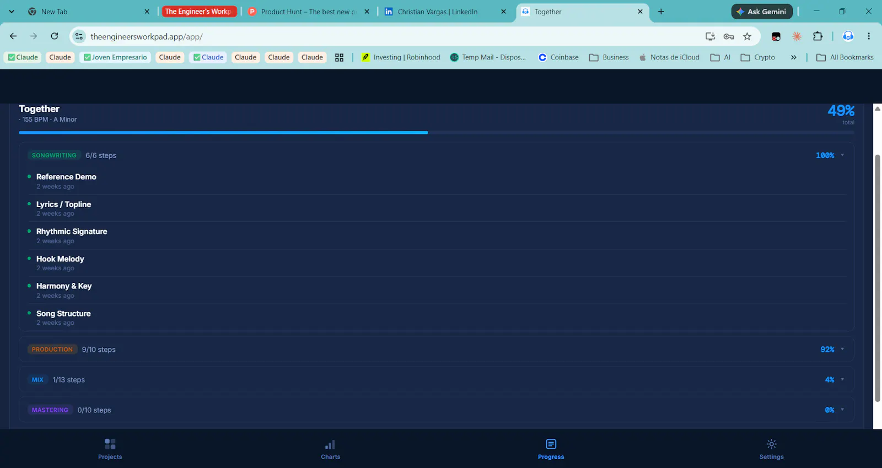This screenshot has width=882, height=468.
Task: Click the 9/10 steps label
Action: pos(99,350)
